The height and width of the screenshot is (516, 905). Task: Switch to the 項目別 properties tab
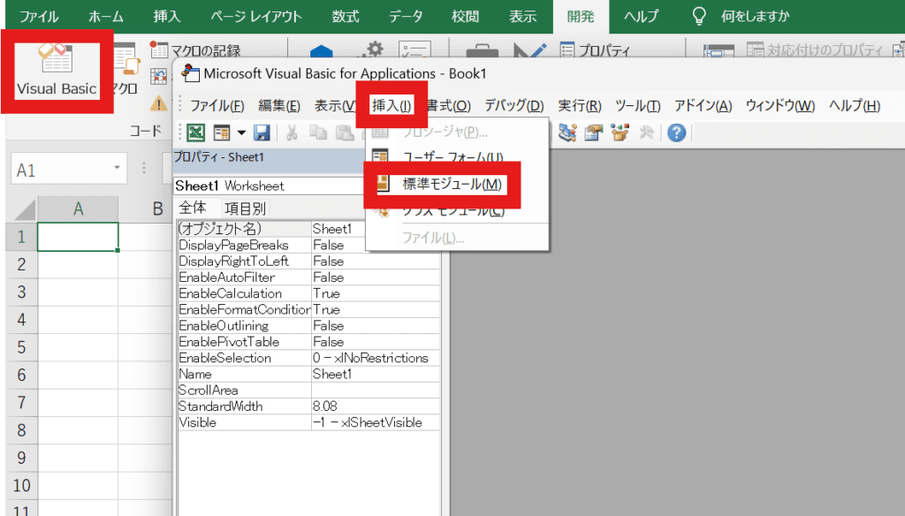tap(245, 209)
